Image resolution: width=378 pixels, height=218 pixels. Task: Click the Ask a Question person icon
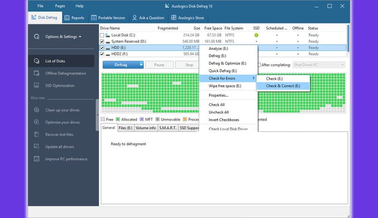pyautogui.click(x=135, y=18)
